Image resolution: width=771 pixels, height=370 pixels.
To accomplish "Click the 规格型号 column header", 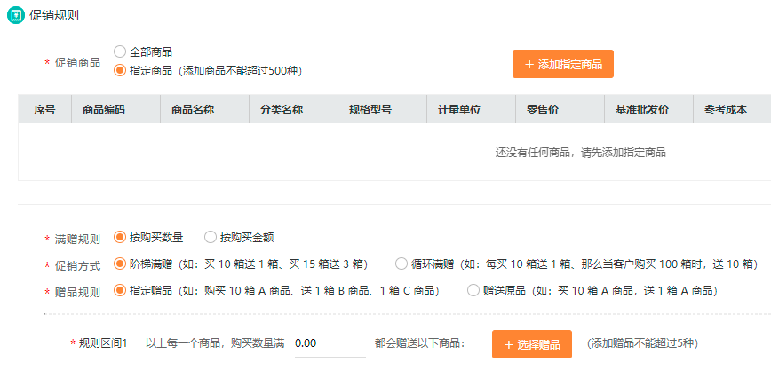I will pyautogui.click(x=370, y=110).
